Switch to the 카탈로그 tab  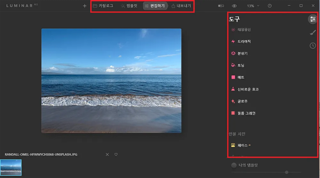point(103,6)
